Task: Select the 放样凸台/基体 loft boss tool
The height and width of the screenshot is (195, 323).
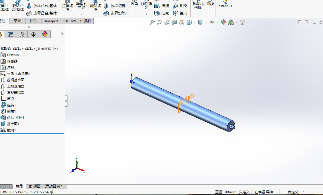Action: point(42,6)
